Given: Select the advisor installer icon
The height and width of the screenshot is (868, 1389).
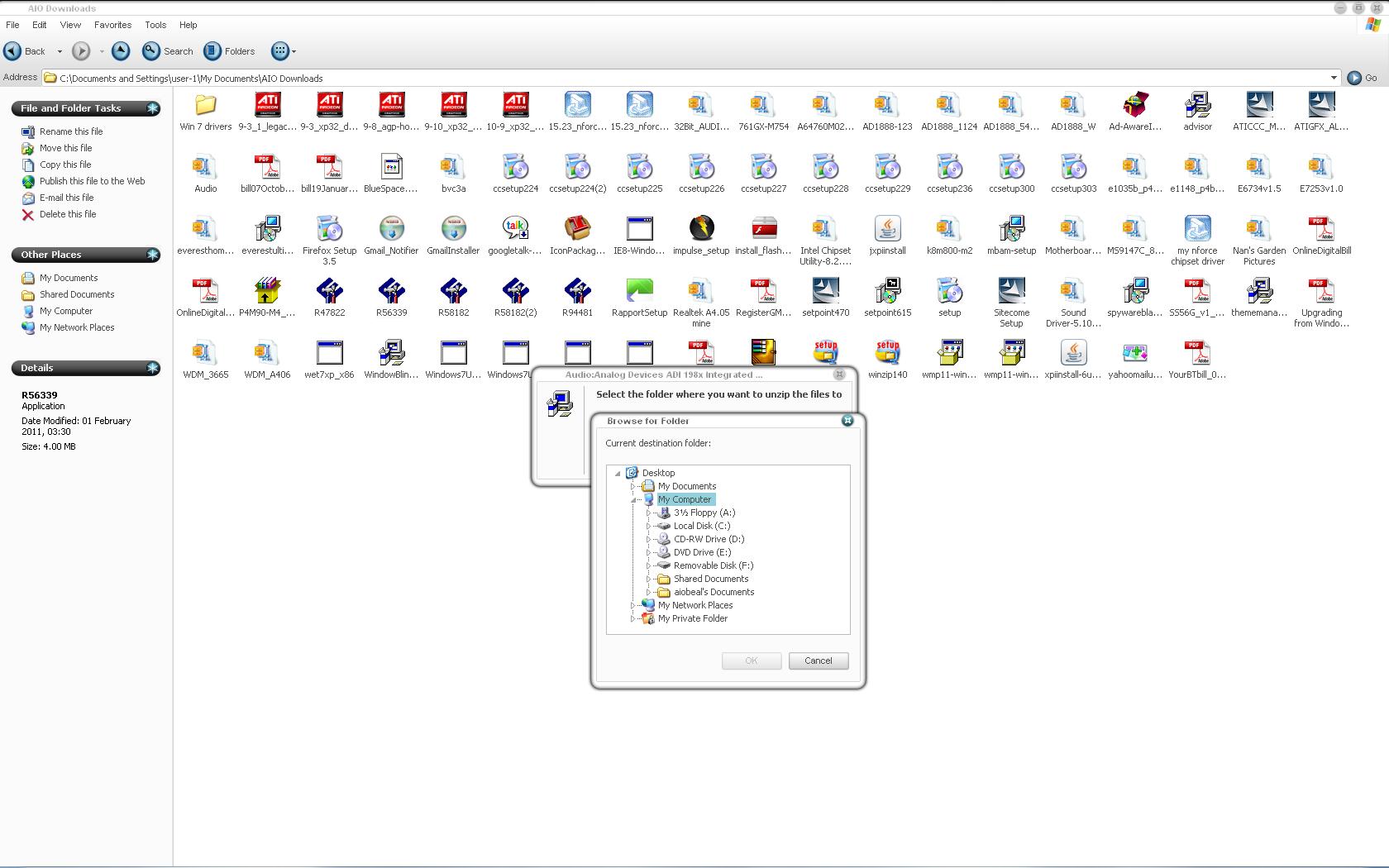Looking at the screenshot, I should (1198, 105).
